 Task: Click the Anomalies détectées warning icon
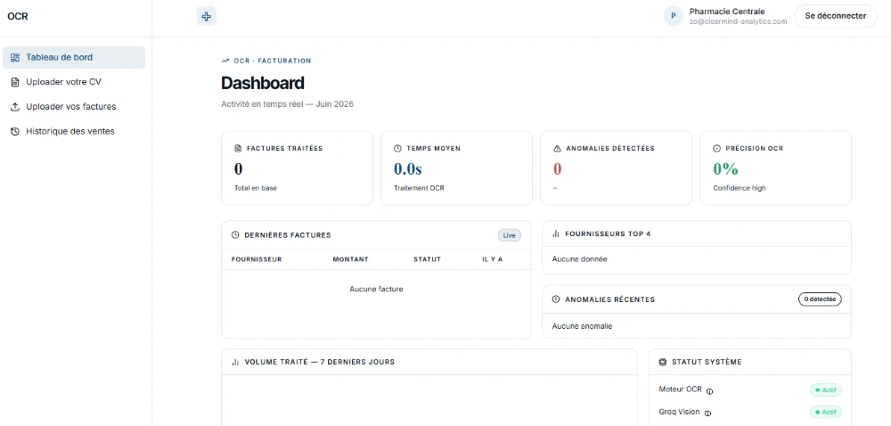[x=558, y=148]
